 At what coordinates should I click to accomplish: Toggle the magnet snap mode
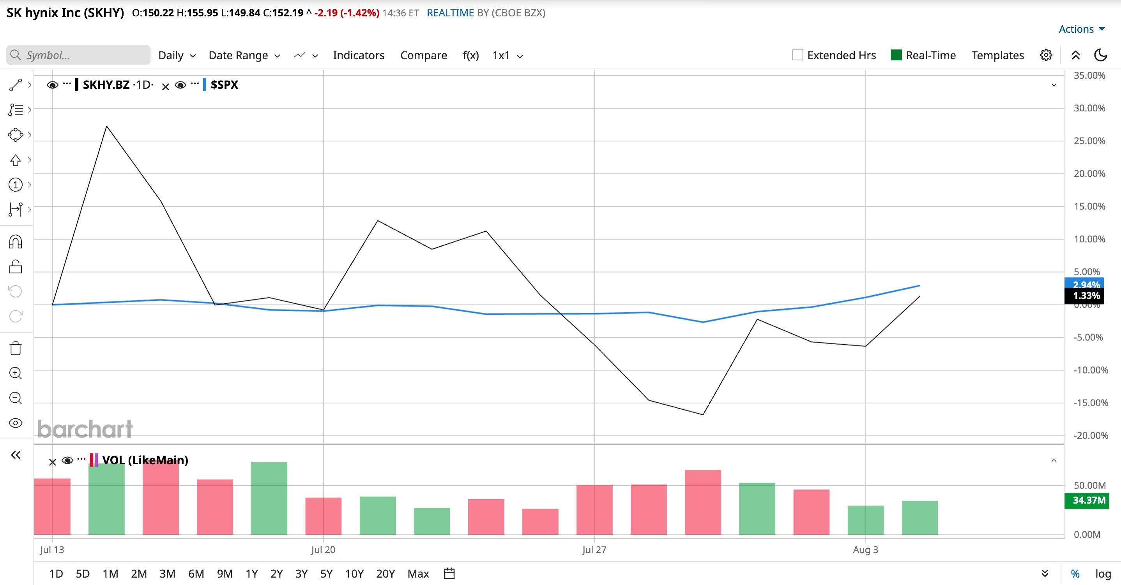[16, 242]
